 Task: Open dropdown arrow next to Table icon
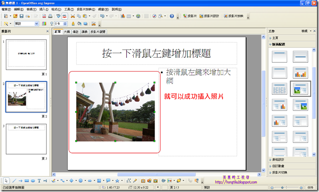tap(133, 16)
